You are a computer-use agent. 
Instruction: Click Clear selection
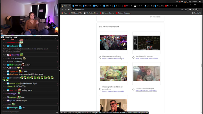click(x=155, y=17)
